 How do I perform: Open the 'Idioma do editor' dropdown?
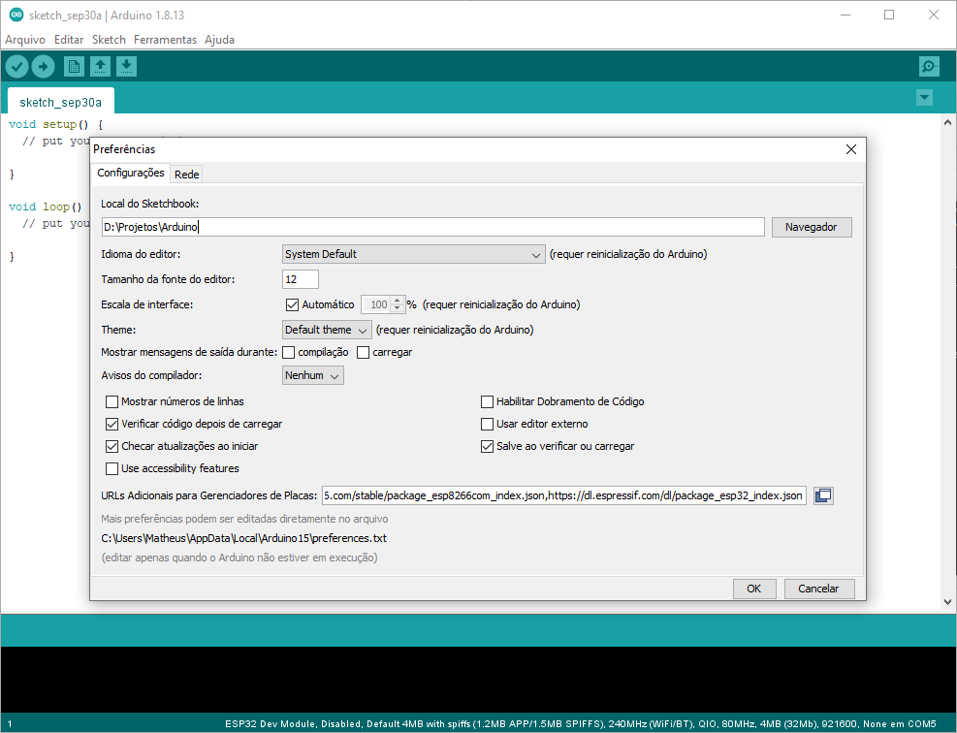point(413,254)
